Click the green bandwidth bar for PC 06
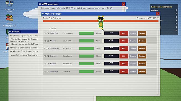The image size is (181, 101). click(x=86, y=71)
